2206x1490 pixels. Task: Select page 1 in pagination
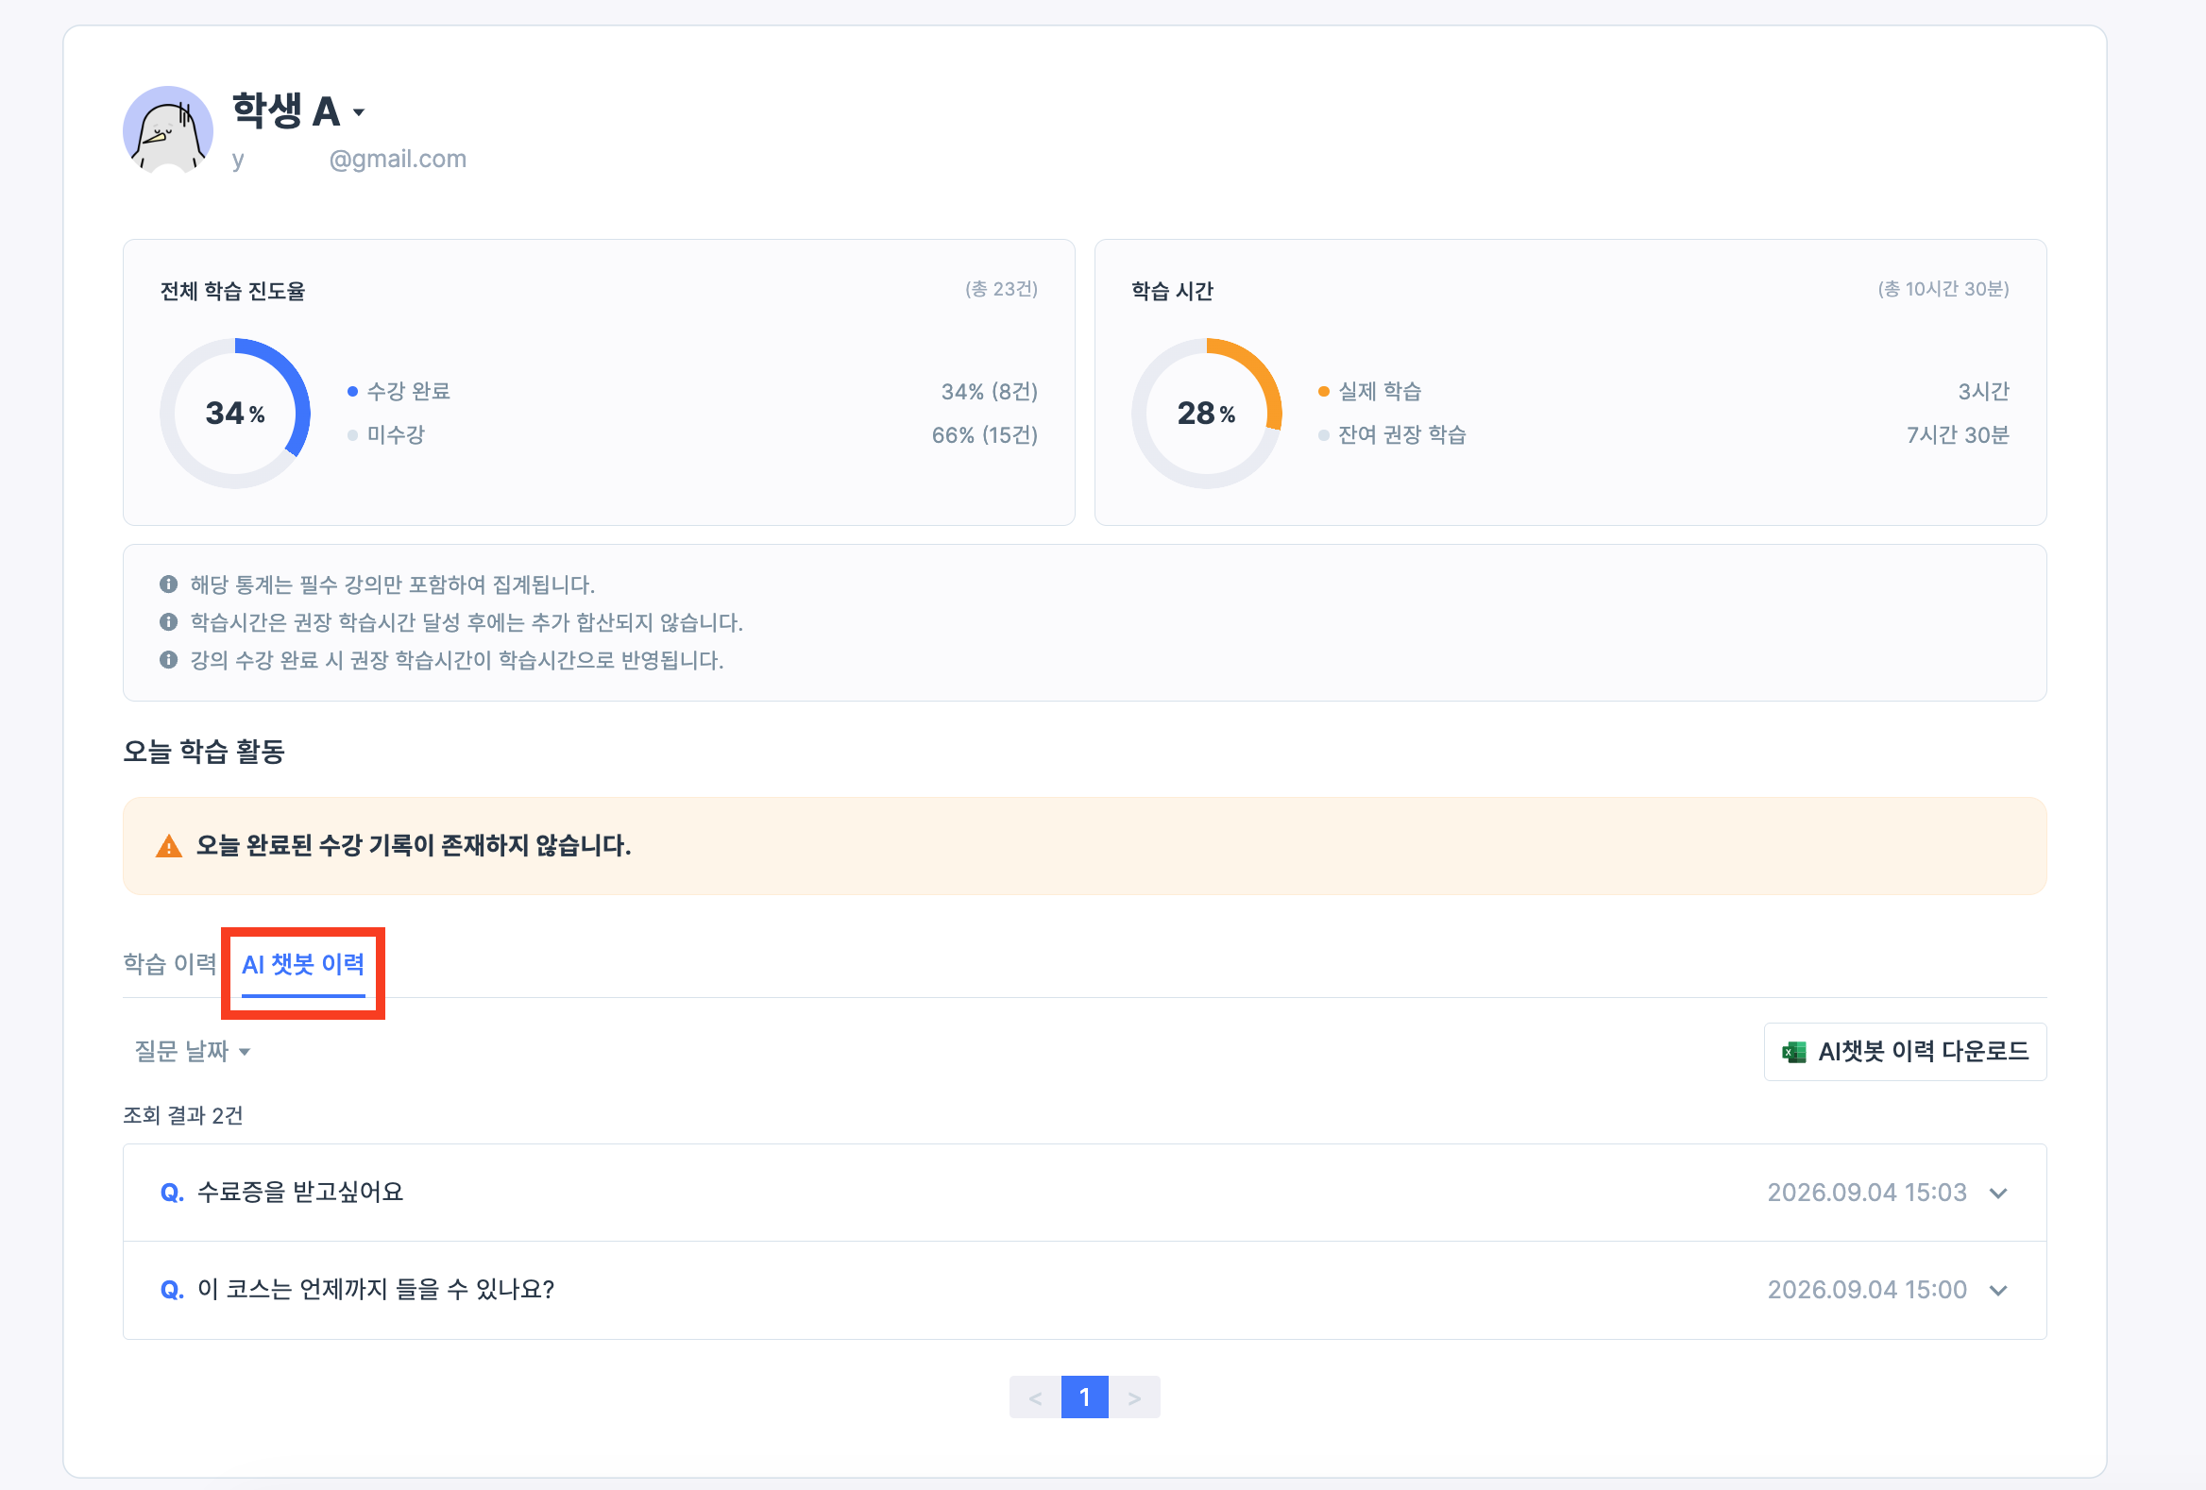tap(1085, 1397)
